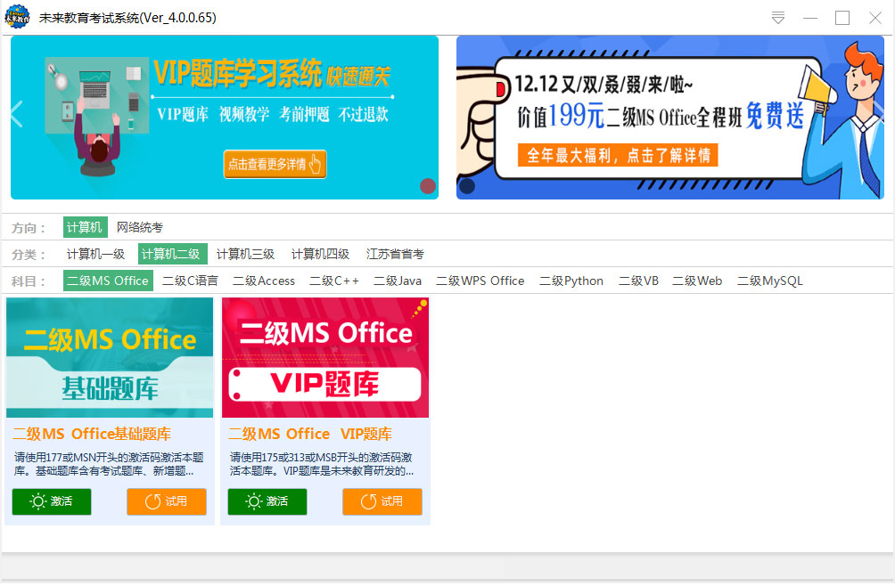Choose 计算机一级 category
The image size is (895, 586).
(96, 254)
